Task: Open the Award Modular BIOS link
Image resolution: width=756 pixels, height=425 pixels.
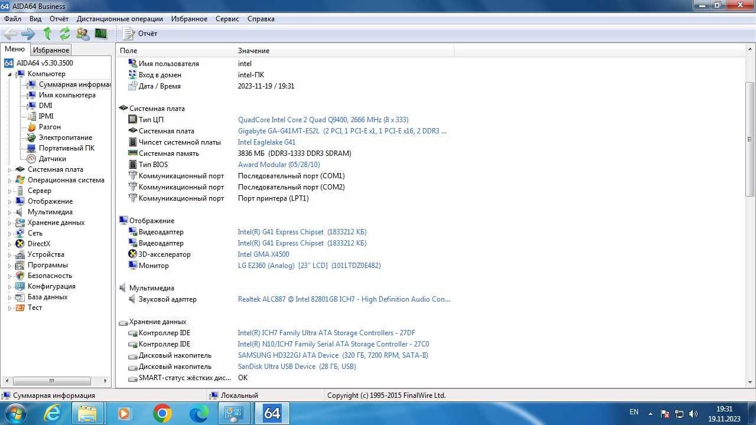Action: click(279, 165)
